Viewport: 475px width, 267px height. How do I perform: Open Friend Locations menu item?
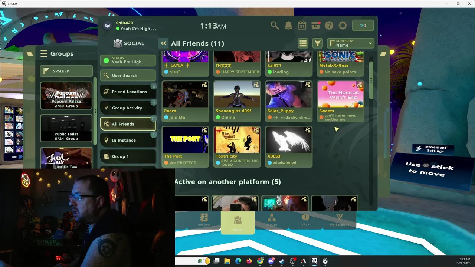pyautogui.click(x=128, y=92)
